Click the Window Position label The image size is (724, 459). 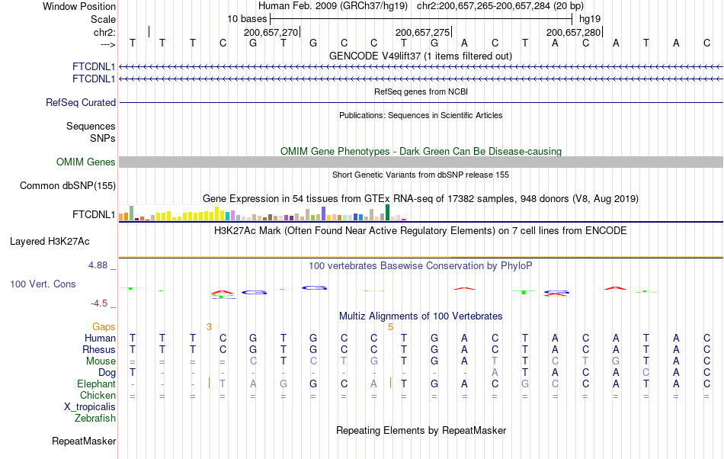[x=79, y=6]
